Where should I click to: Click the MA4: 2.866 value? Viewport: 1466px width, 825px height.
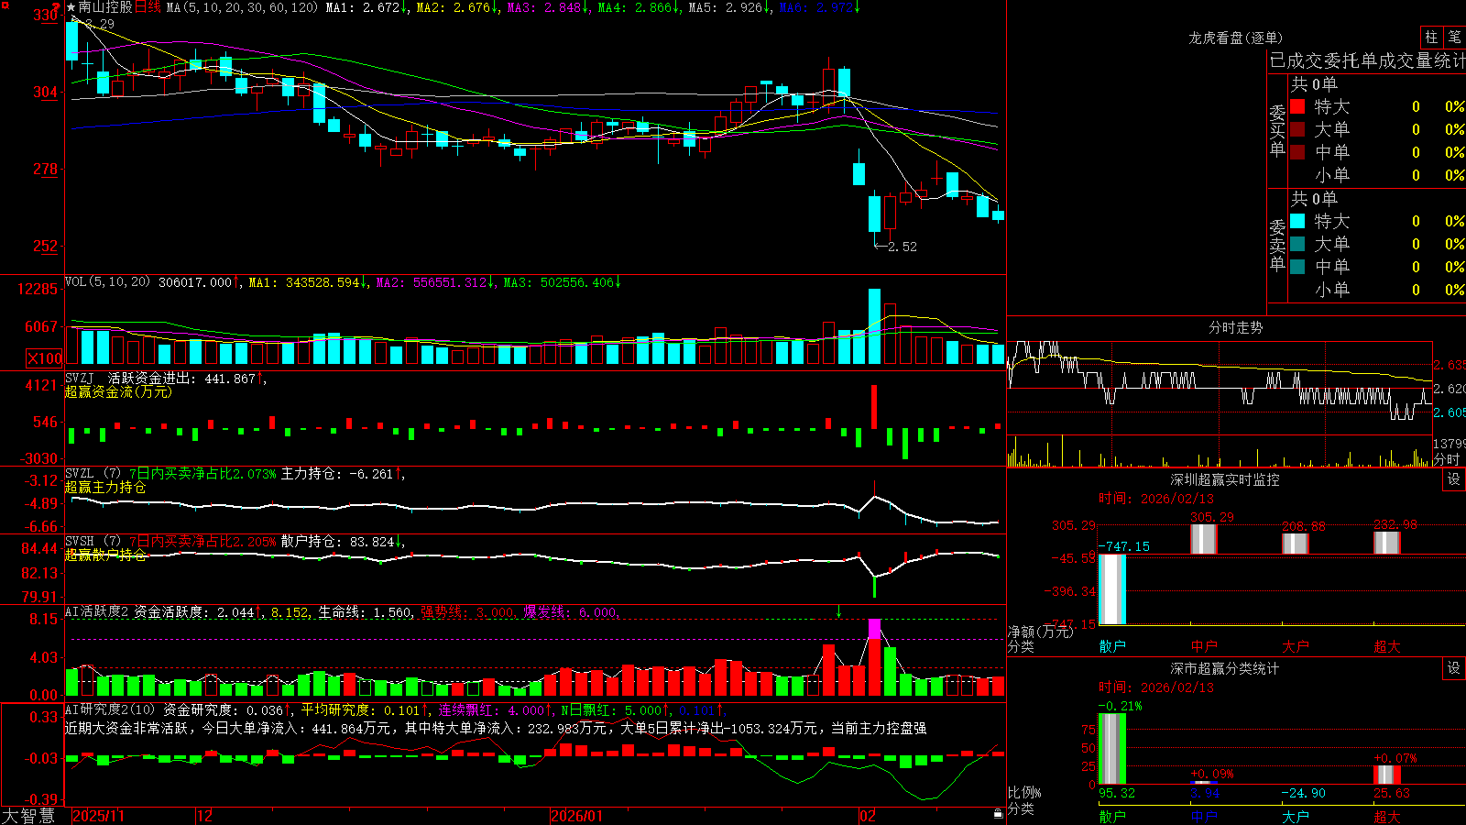tap(639, 7)
